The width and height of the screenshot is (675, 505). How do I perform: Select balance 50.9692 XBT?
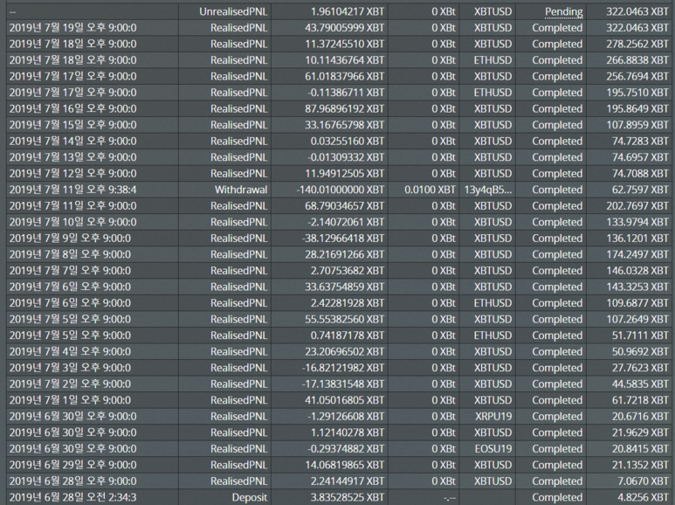point(640,351)
